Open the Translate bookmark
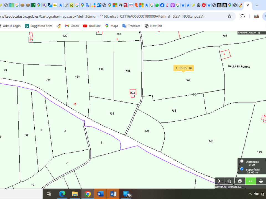This screenshot has width=266, height=199. 131,26
